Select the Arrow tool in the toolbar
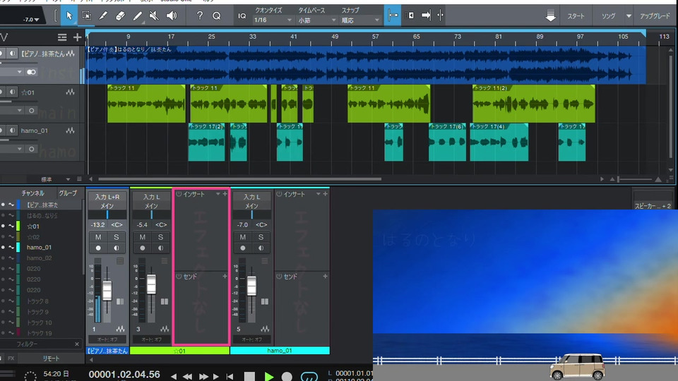 point(69,15)
